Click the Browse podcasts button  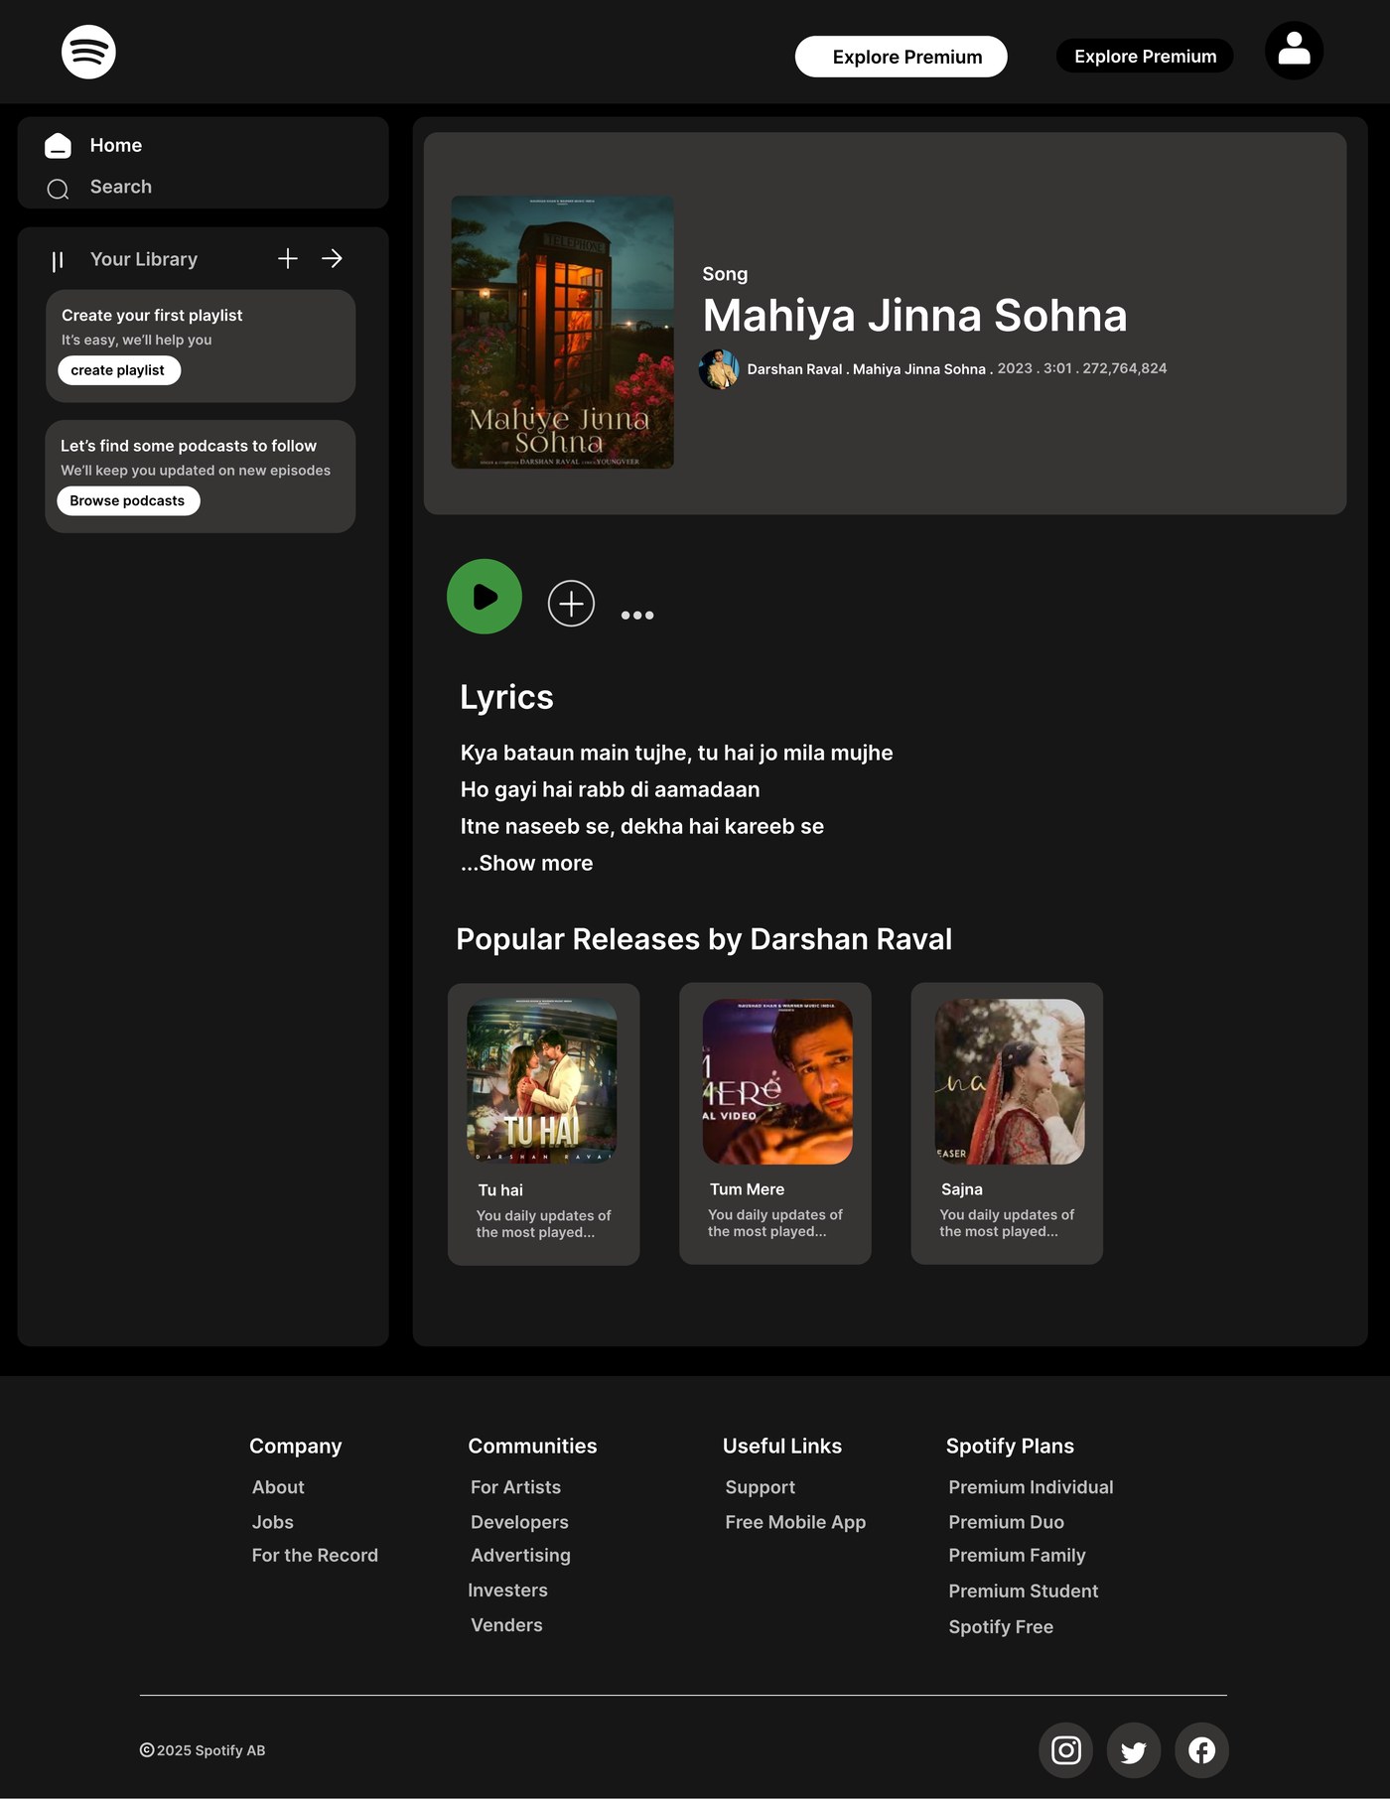(x=128, y=500)
